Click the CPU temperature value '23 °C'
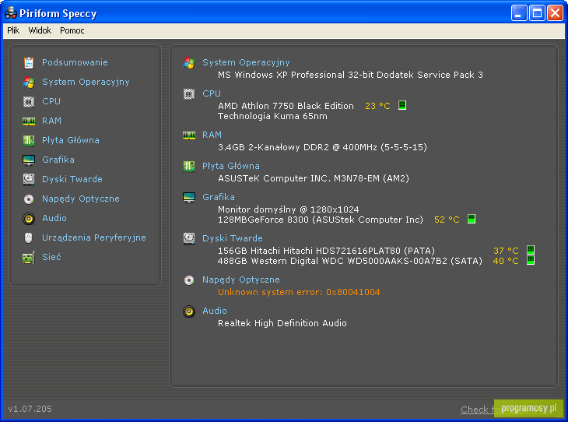Image resolution: width=568 pixels, height=422 pixels. click(x=377, y=106)
